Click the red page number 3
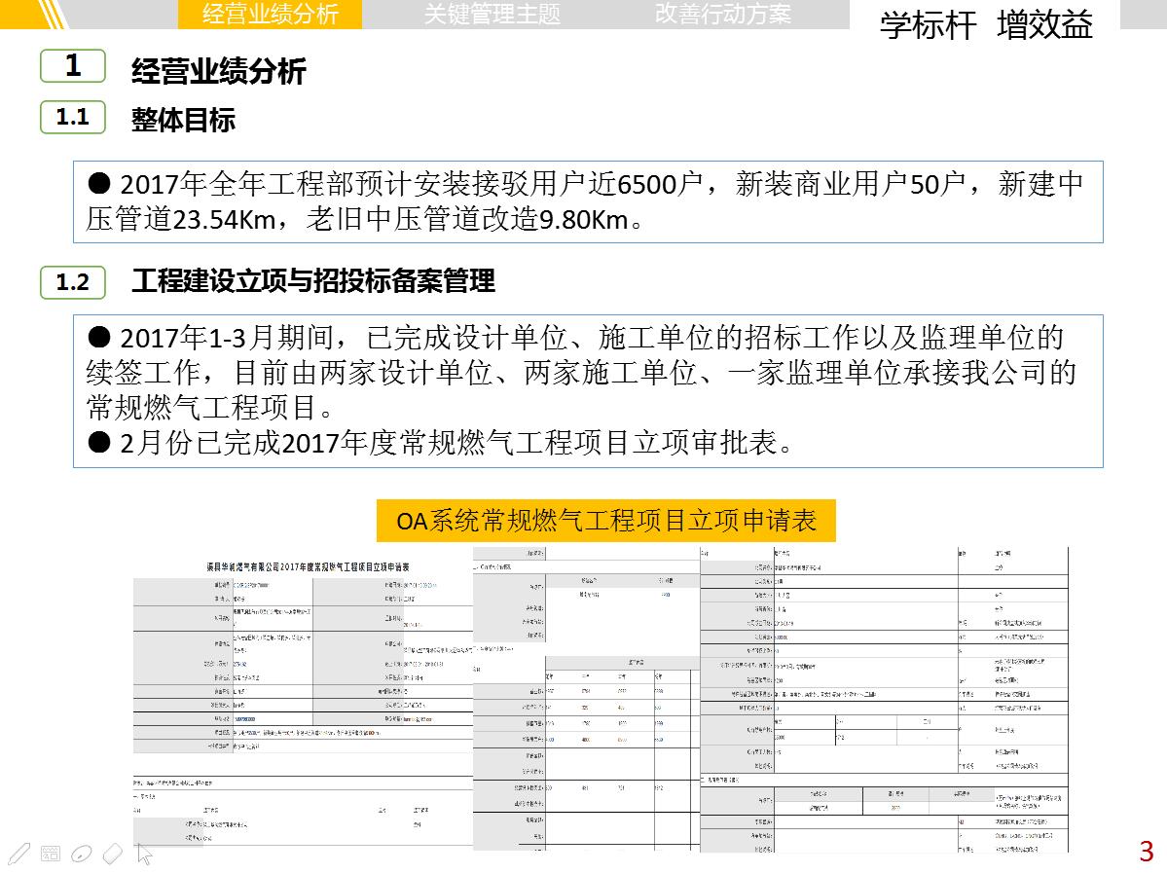This screenshot has height=874, width=1167. click(1146, 852)
